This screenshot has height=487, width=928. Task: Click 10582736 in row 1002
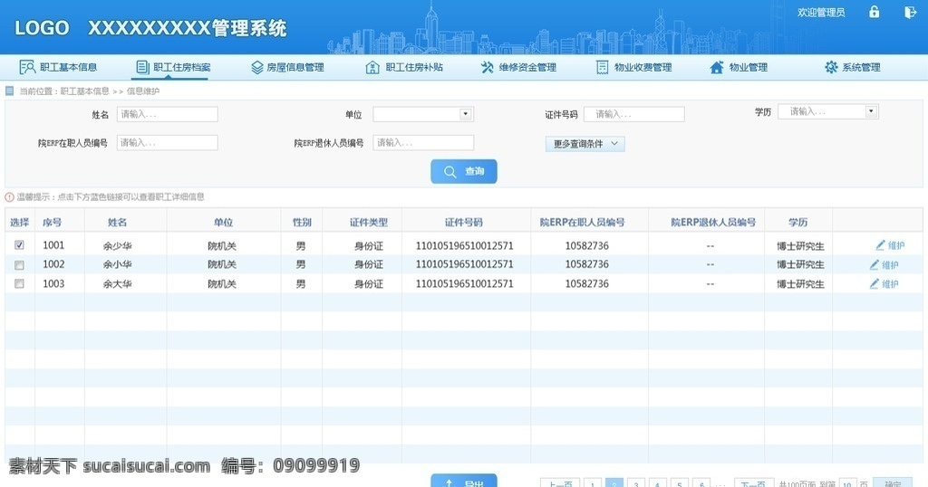click(x=586, y=264)
